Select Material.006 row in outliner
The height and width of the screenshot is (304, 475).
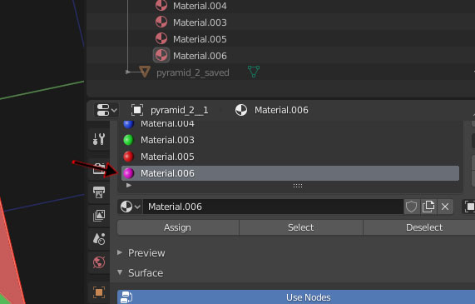point(280,56)
